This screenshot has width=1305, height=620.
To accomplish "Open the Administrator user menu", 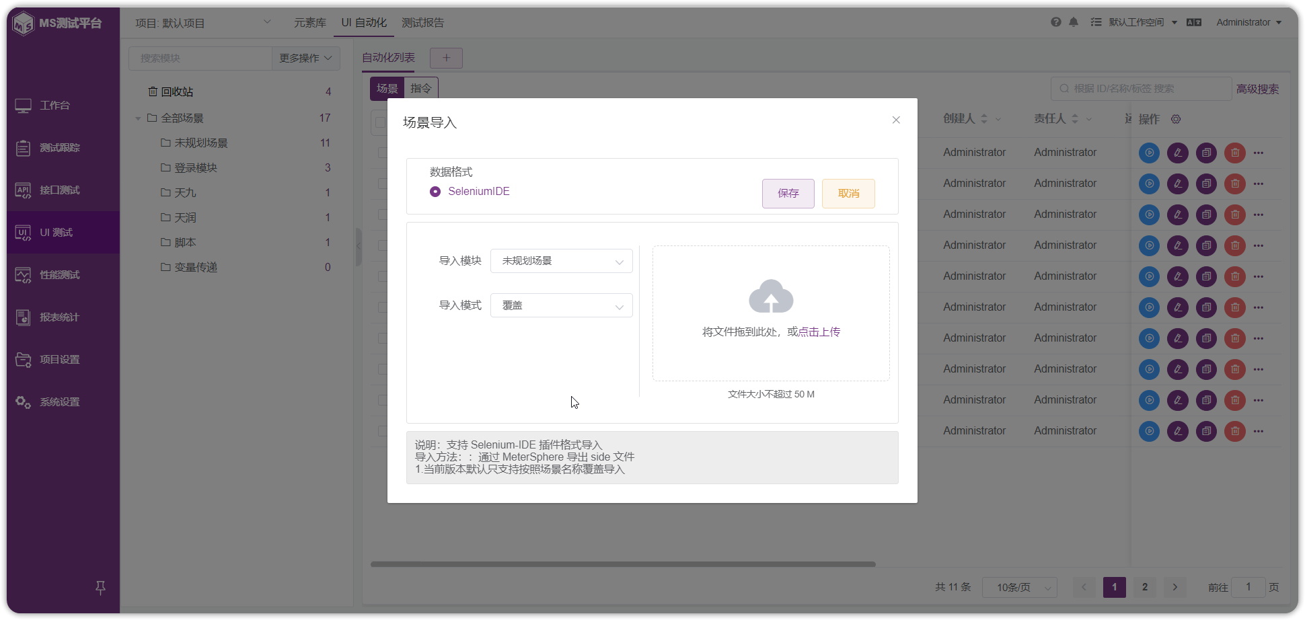I will [x=1248, y=22].
